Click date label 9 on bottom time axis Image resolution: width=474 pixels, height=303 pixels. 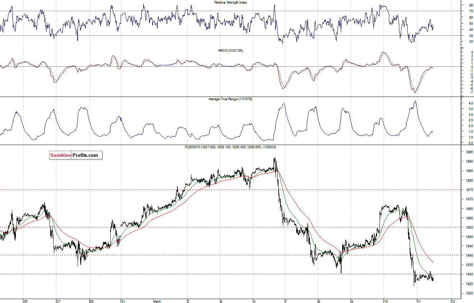(x=352, y=301)
